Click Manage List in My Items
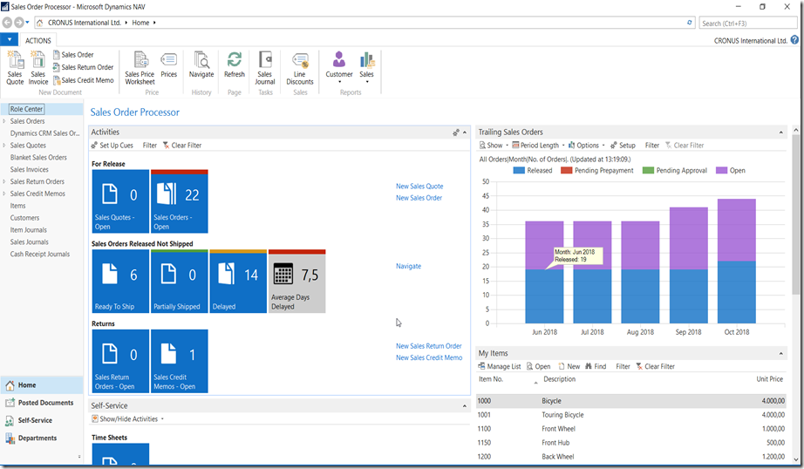804x469 pixels. pyautogui.click(x=500, y=366)
